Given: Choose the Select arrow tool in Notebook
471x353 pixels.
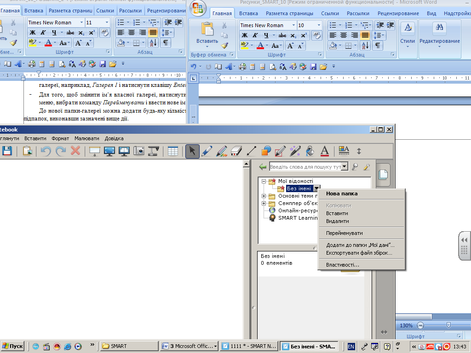Looking at the screenshot, I should 192,151.
